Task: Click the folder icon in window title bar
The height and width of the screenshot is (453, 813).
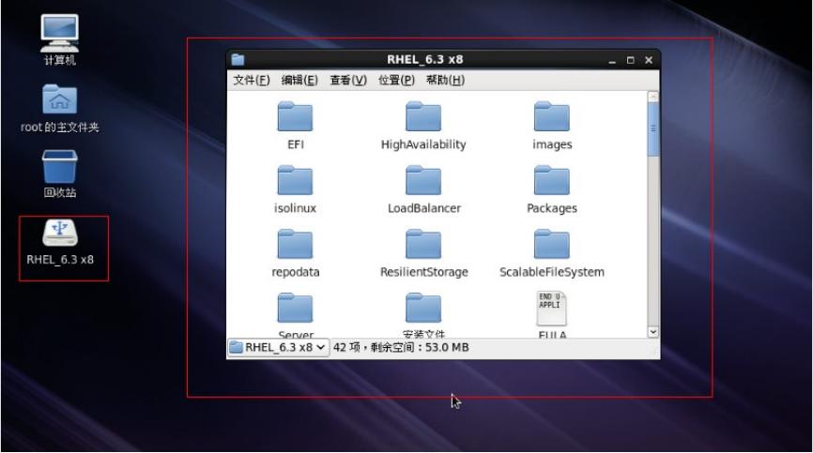Action: [238, 59]
